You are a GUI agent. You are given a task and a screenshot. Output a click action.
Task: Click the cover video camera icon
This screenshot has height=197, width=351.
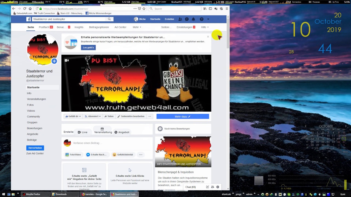click(67, 60)
